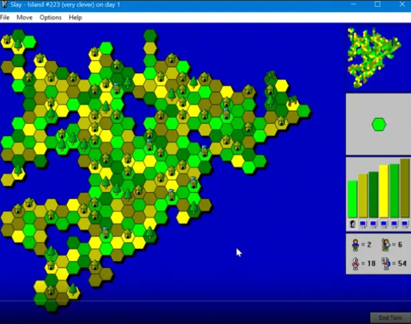Image resolution: width=411 pixels, height=324 pixels.
Task: Click the bright yellow hex beside the northeast palm tree
Action: [282, 86]
